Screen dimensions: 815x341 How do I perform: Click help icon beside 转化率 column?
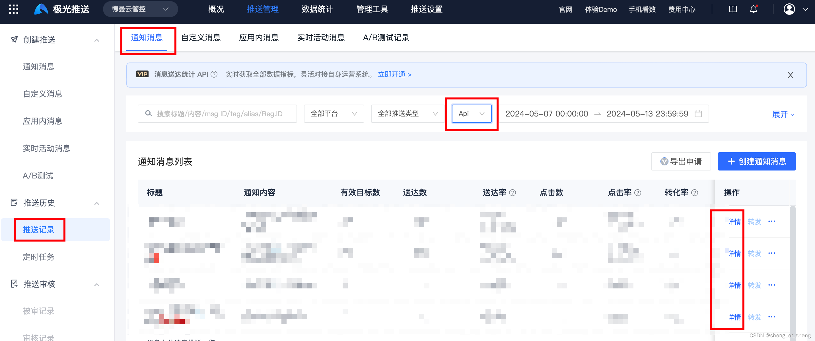[695, 193]
